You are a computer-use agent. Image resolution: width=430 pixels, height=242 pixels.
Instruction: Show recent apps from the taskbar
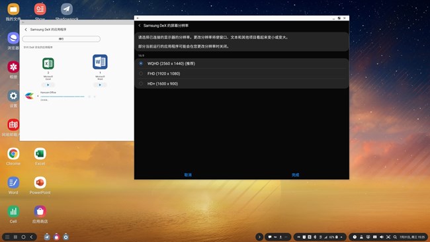coord(15,237)
